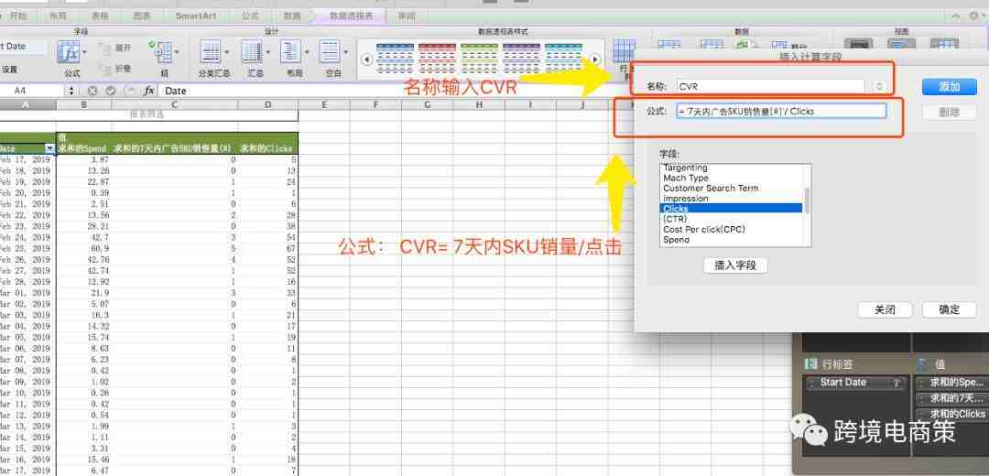
Task: Switch to the 公式 ribbon tab
Action: pyautogui.click(x=250, y=16)
